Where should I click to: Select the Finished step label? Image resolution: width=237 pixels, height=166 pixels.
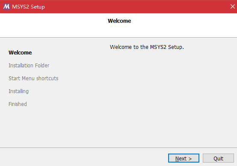click(x=18, y=104)
